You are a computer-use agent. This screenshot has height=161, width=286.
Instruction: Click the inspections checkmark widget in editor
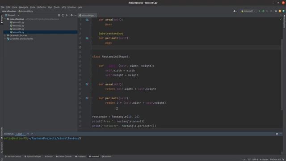coord(281,19)
